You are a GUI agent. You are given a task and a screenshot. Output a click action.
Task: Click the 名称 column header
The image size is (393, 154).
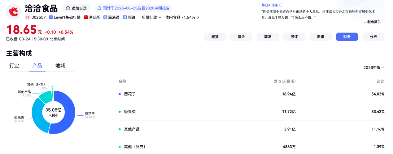pyautogui.click(x=122, y=81)
